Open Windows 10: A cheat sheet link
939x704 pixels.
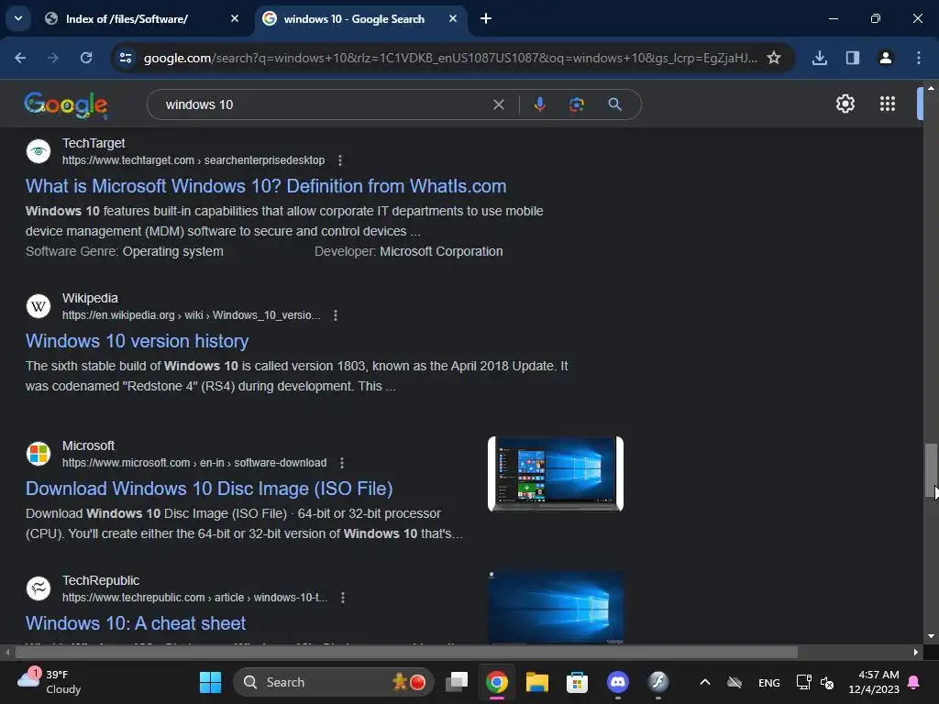click(x=136, y=623)
